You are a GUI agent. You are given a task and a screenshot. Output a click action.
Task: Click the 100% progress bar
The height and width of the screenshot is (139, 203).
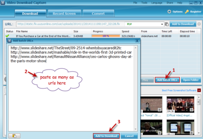coord(106,36)
